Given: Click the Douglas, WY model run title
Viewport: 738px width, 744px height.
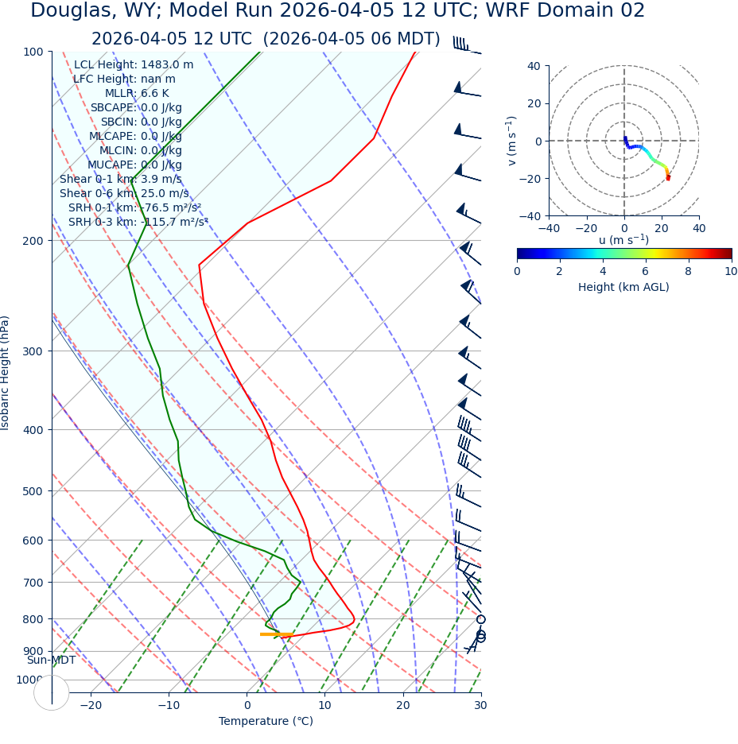Looking at the screenshot, I should [337, 11].
